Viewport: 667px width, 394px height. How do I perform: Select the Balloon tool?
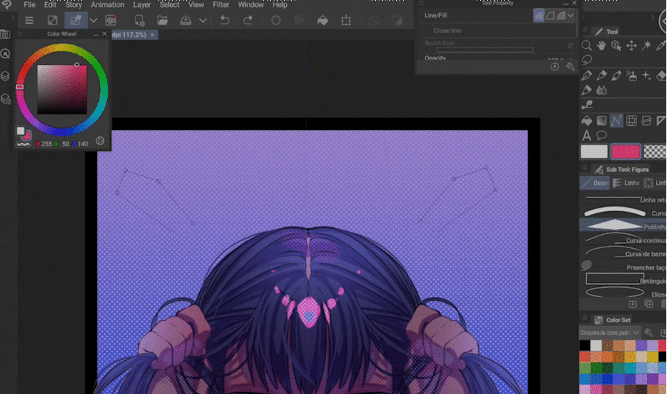tap(602, 136)
